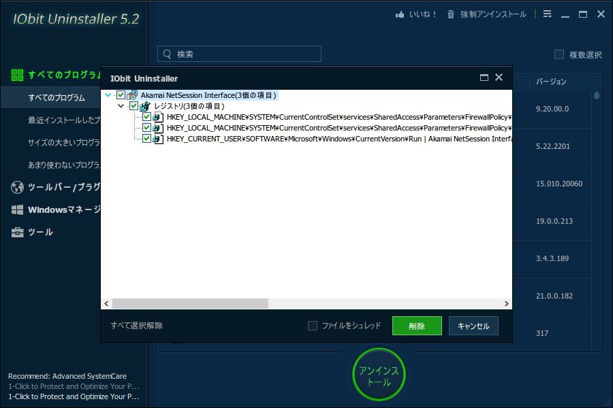The image size is (613, 408).
Task: Click Recommend: Advanced SystemCare link
Action: (67, 376)
